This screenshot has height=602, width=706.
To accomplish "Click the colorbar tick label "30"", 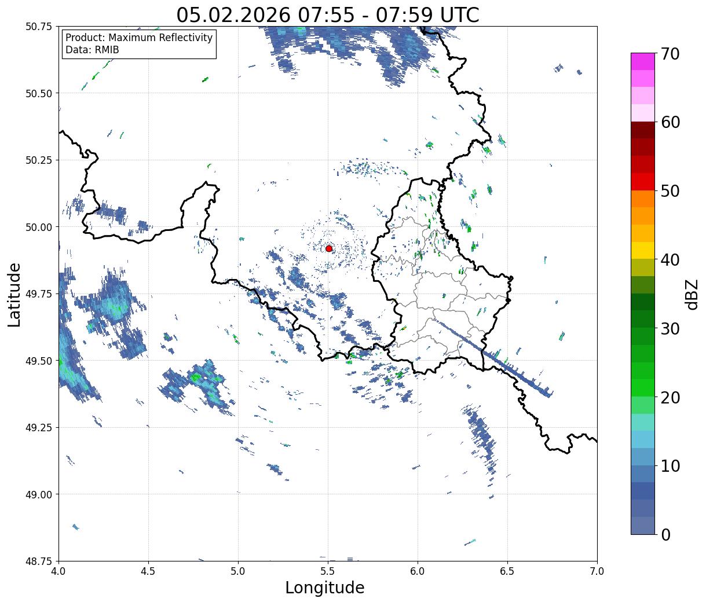I will point(670,328).
